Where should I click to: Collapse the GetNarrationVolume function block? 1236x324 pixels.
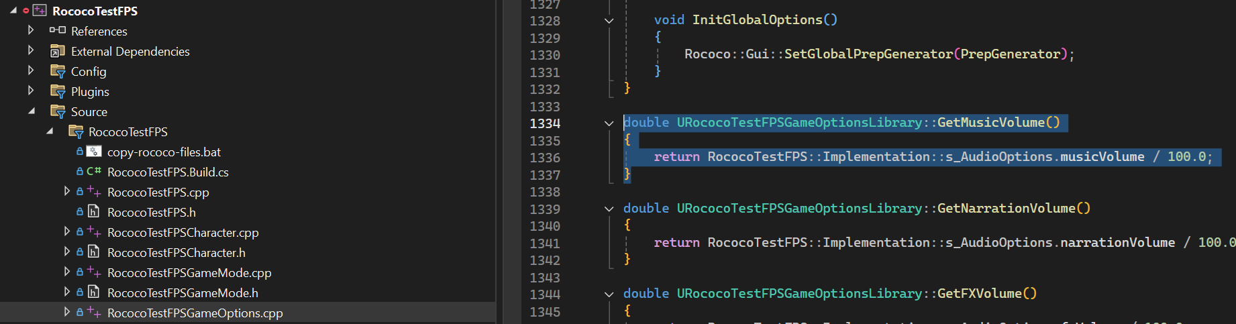[x=609, y=209]
